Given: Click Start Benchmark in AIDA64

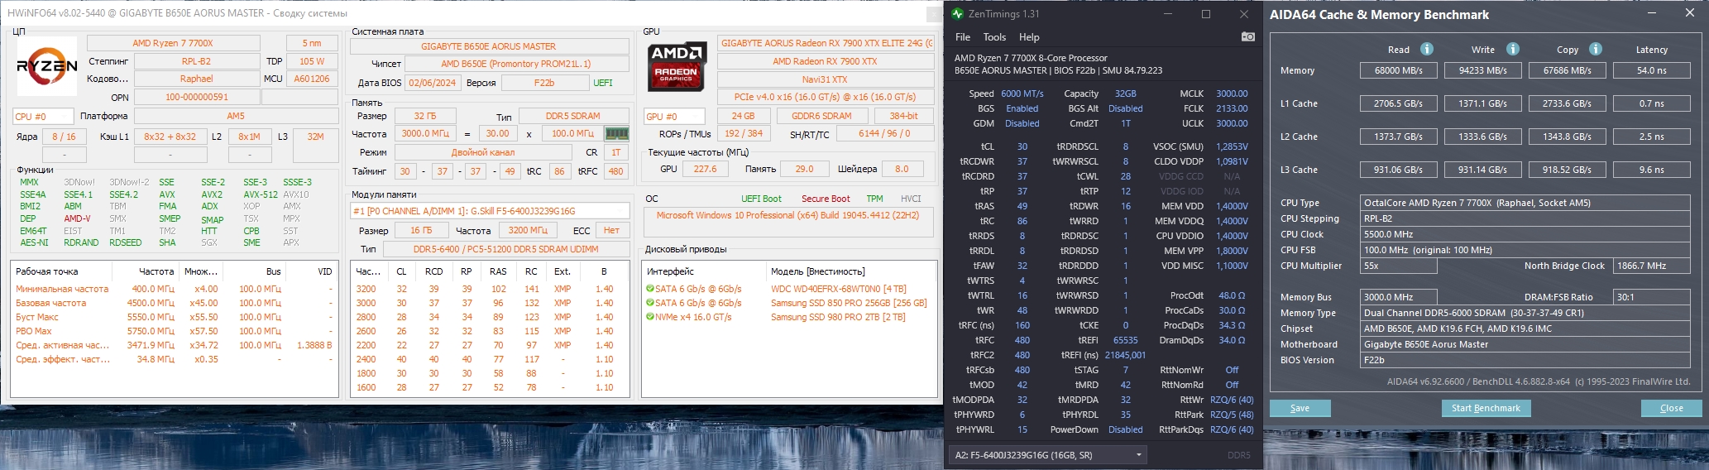Looking at the screenshot, I should (x=1486, y=408).
